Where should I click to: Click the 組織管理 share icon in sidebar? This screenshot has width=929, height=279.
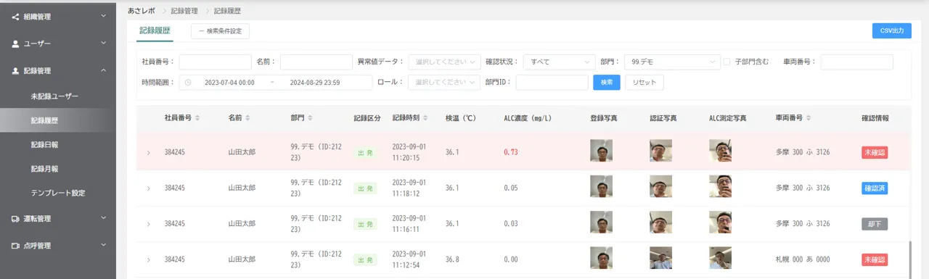click(x=15, y=16)
